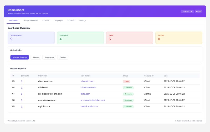Open the client-new.com new domain link
210x132 pixels.
(88, 88)
